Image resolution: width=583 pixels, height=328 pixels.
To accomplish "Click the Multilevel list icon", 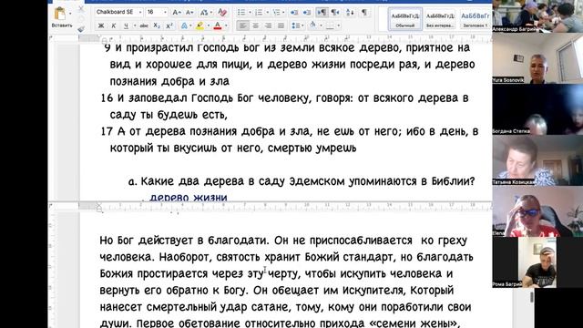I will pyautogui.click(x=276, y=12).
